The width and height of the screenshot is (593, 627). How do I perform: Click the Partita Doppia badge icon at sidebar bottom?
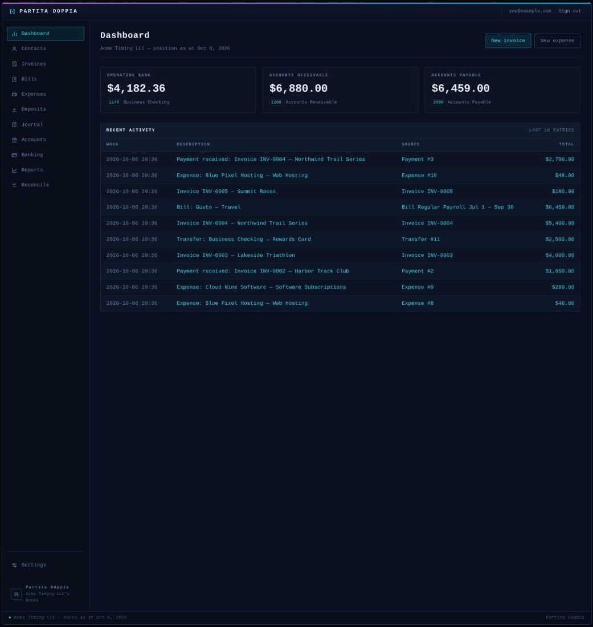point(16,594)
